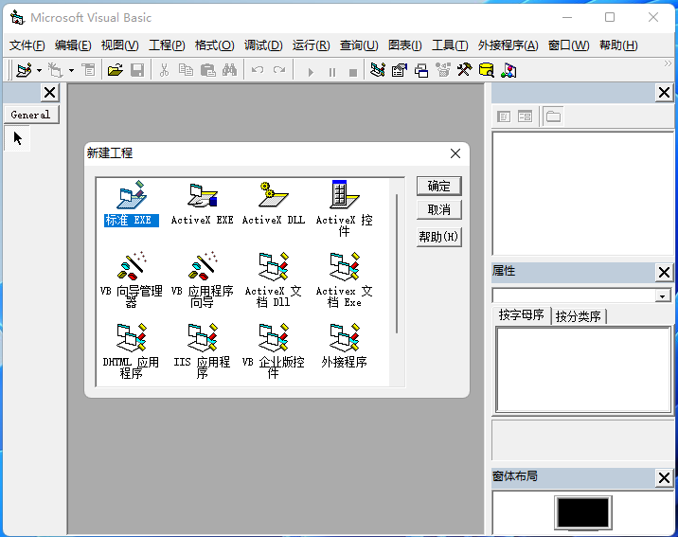Click the Find binoculars icon
This screenshot has width=678, height=537.
point(229,70)
